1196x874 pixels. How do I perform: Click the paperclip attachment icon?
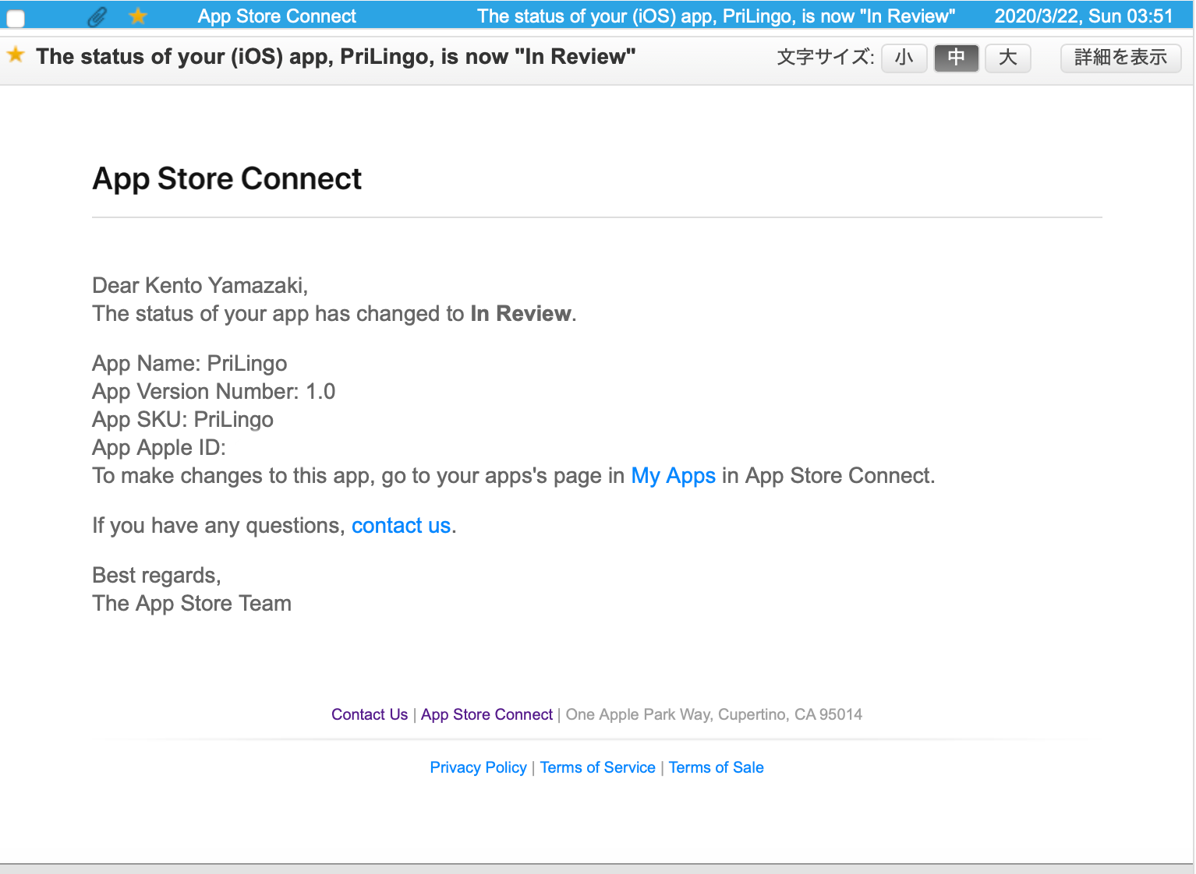click(97, 16)
